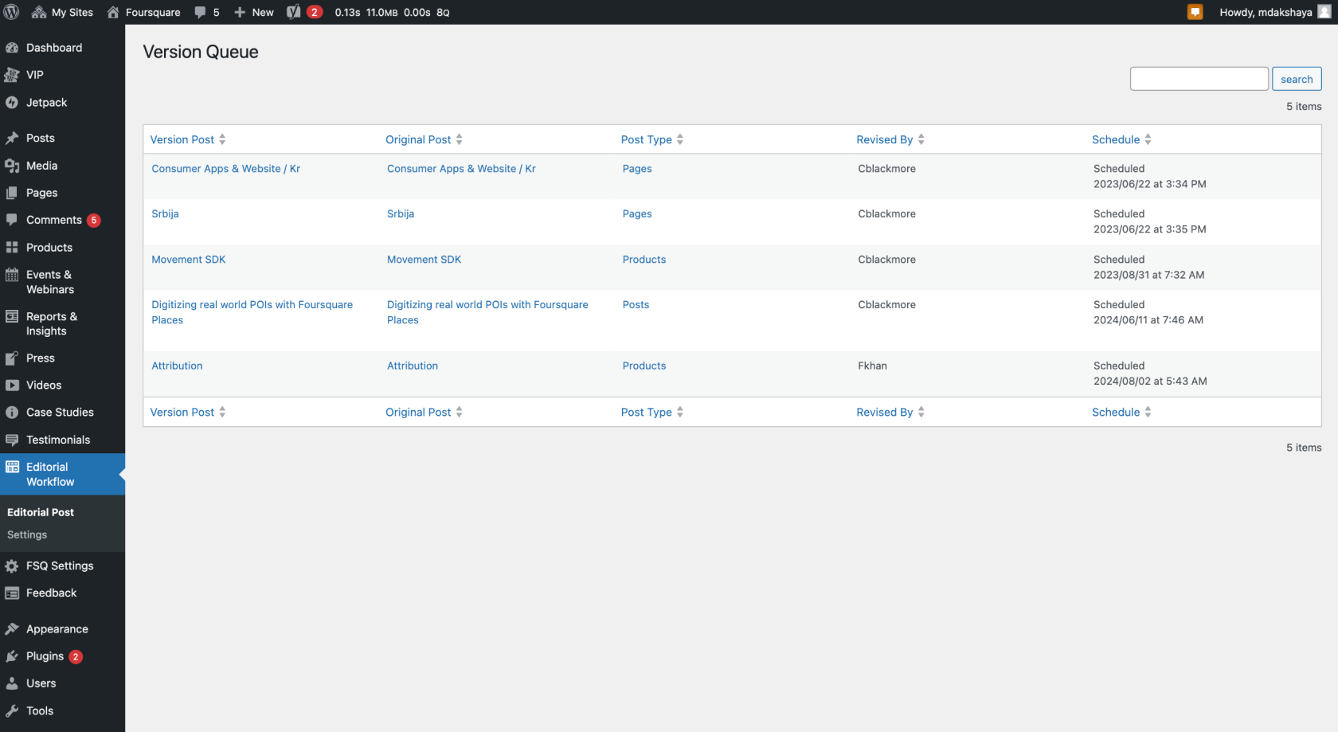The width and height of the screenshot is (1338, 732).
Task: Open the Yoast SEO icon in admin bar
Action: pos(294,12)
